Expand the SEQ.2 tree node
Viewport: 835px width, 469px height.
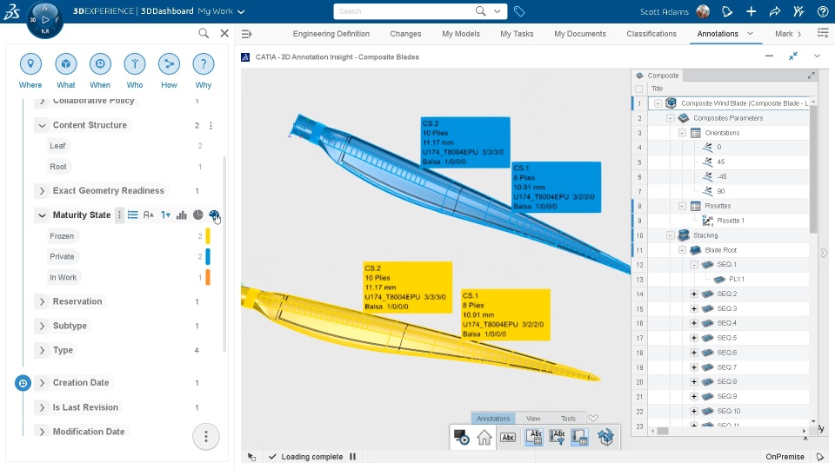pyautogui.click(x=694, y=294)
